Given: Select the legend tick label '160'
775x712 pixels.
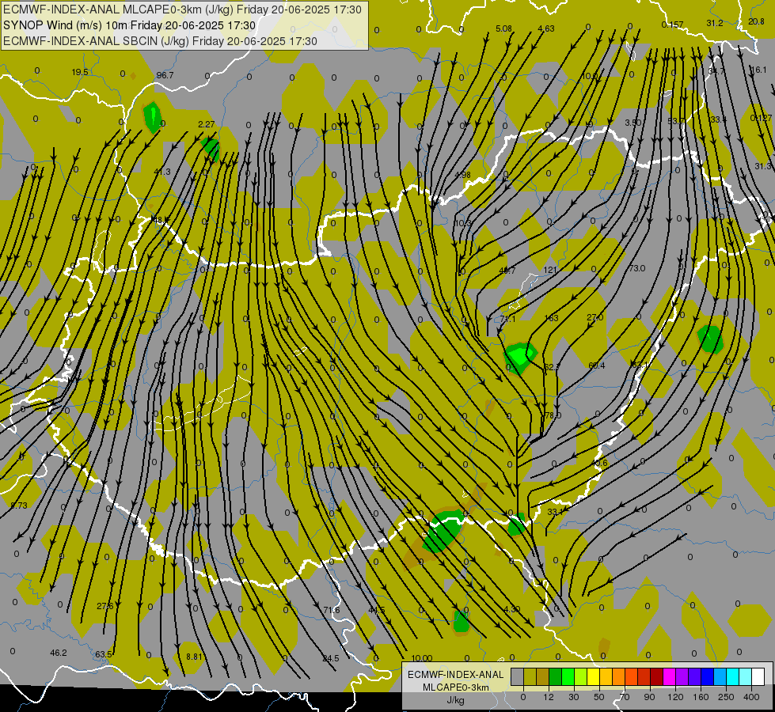Looking at the screenshot, I should [x=701, y=697].
